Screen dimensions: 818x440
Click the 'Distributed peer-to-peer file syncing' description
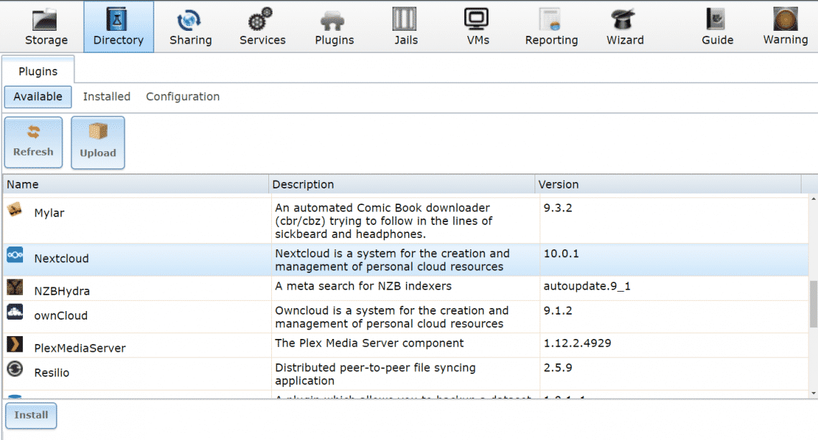tap(375, 374)
